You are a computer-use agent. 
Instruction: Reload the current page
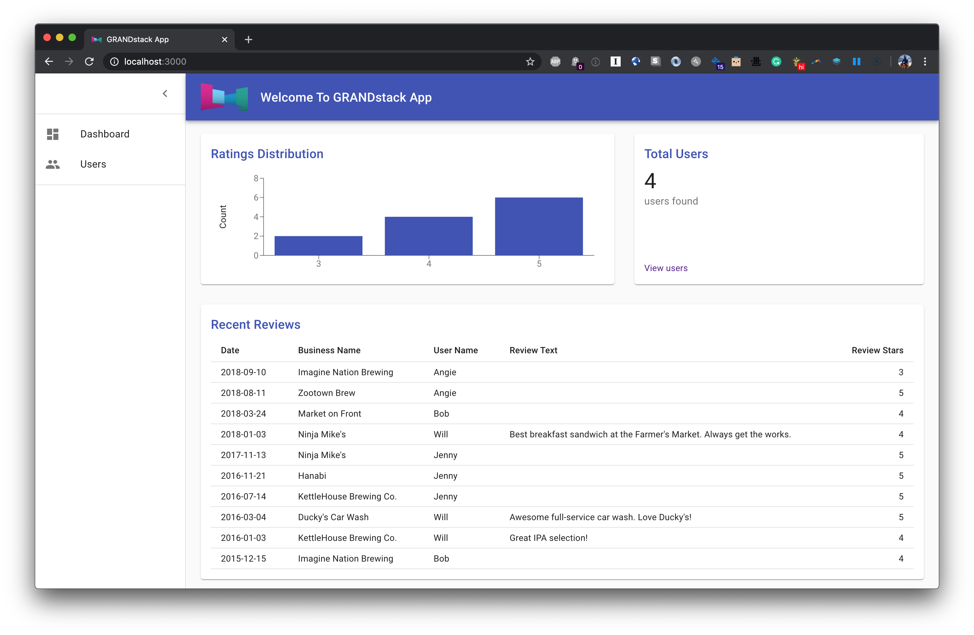[89, 62]
